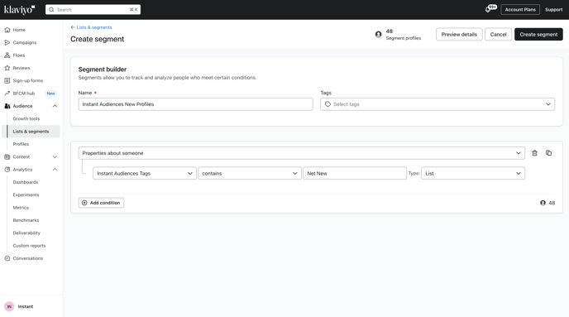Screen dimensions: 569x317
Task: Expand the Content section chevron
Action: click(x=55, y=157)
